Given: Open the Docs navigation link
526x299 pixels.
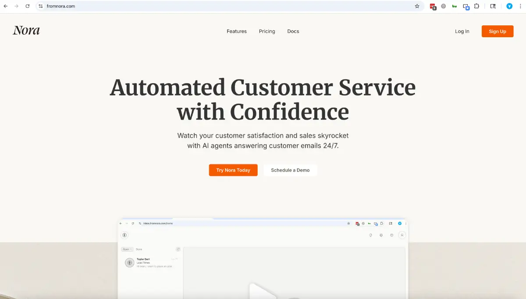Looking at the screenshot, I should click(293, 32).
